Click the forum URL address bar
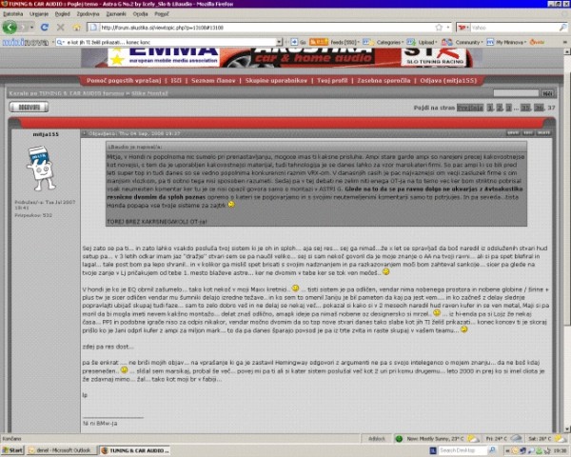The height and width of the screenshot is (457, 571). [x=266, y=28]
